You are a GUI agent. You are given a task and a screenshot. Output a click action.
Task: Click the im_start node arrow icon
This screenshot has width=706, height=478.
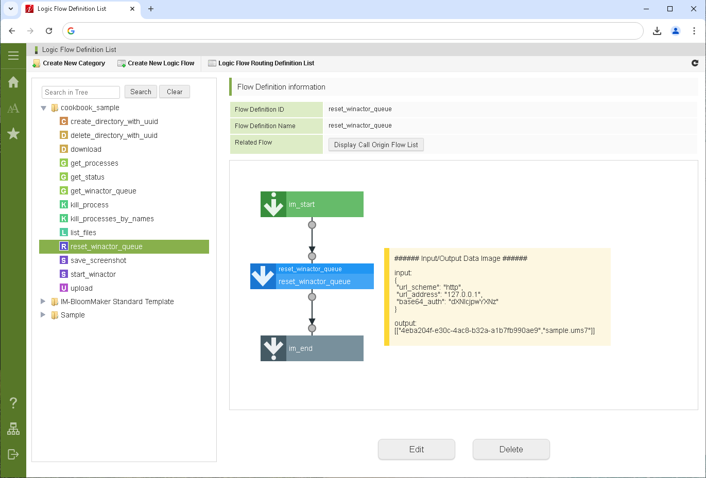click(x=273, y=204)
